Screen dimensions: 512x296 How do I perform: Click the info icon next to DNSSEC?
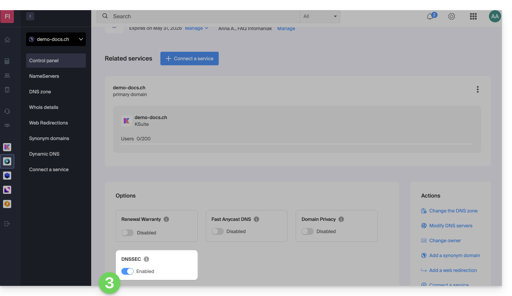click(x=146, y=259)
